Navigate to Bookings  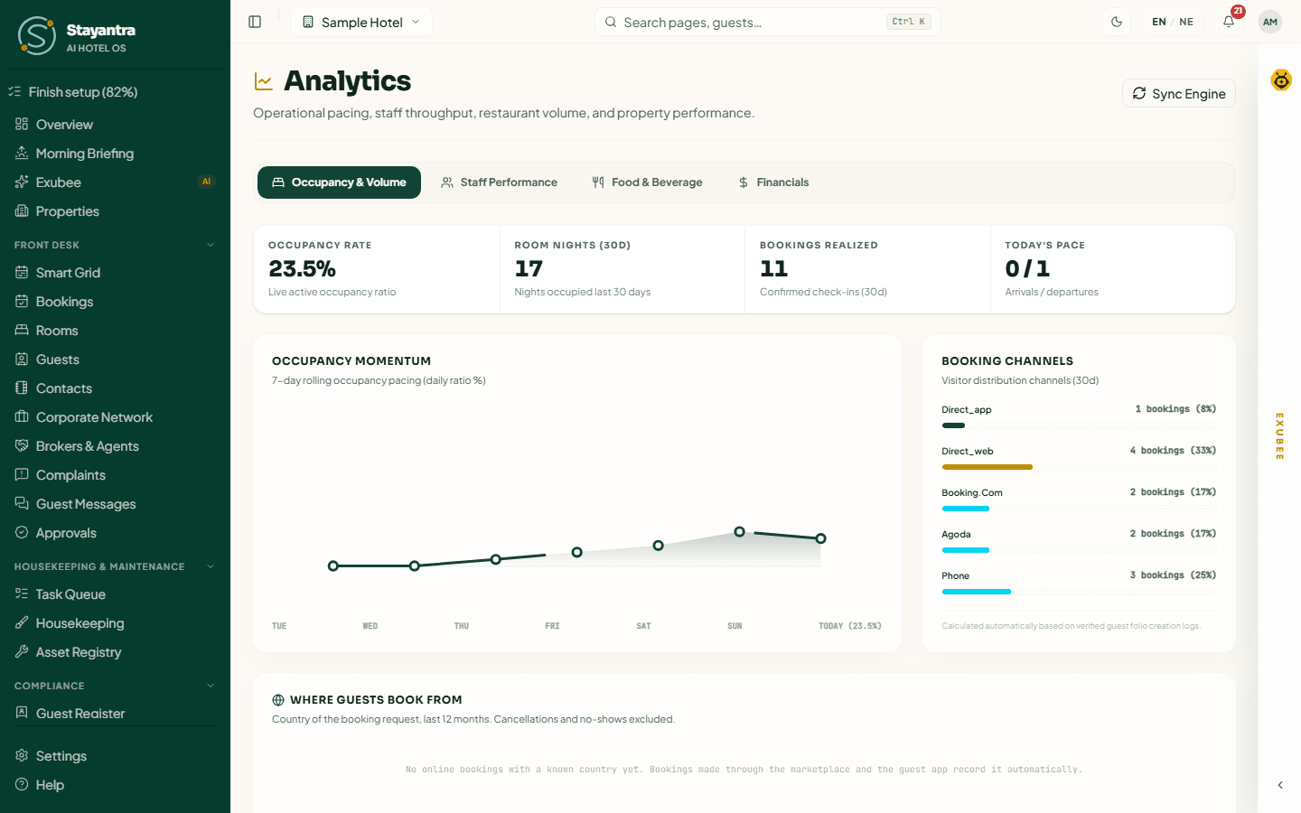pyautogui.click(x=116, y=302)
